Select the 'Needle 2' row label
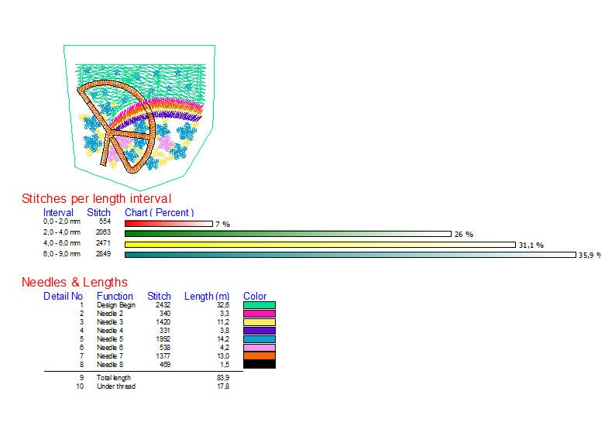Image resolution: width=605 pixels, height=436 pixels. click(110, 314)
